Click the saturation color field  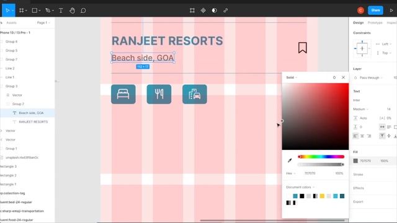(x=316, y=116)
